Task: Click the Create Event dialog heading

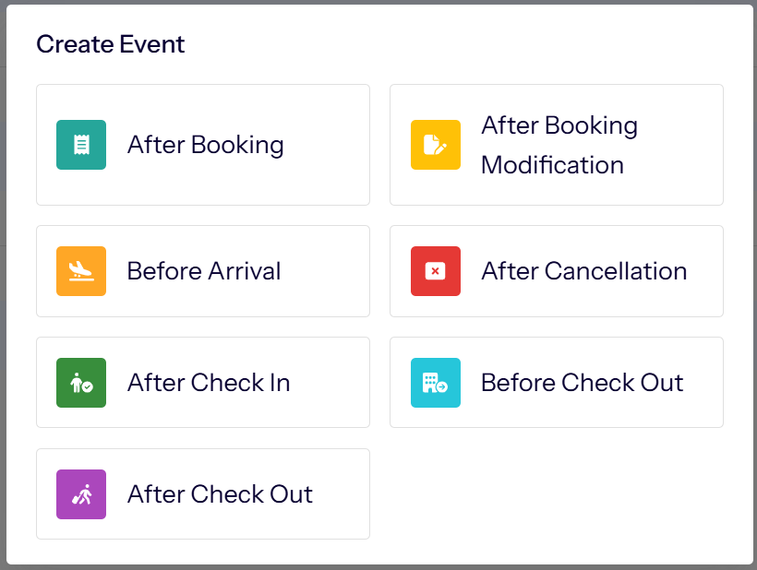Action: click(x=111, y=44)
